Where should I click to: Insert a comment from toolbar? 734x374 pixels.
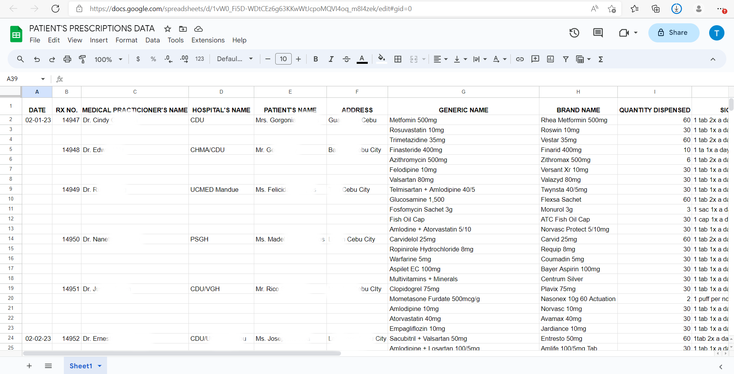(x=535, y=59)
